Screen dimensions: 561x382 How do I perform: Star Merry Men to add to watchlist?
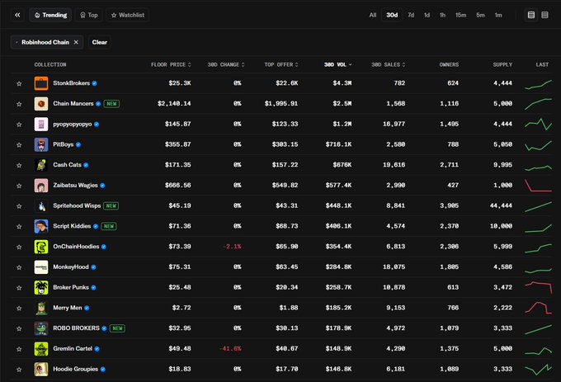pyautogui.click(x=19, y=308)
